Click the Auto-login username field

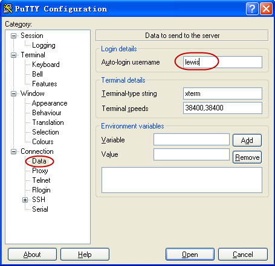pyautogui.click(x=222, y=62)
